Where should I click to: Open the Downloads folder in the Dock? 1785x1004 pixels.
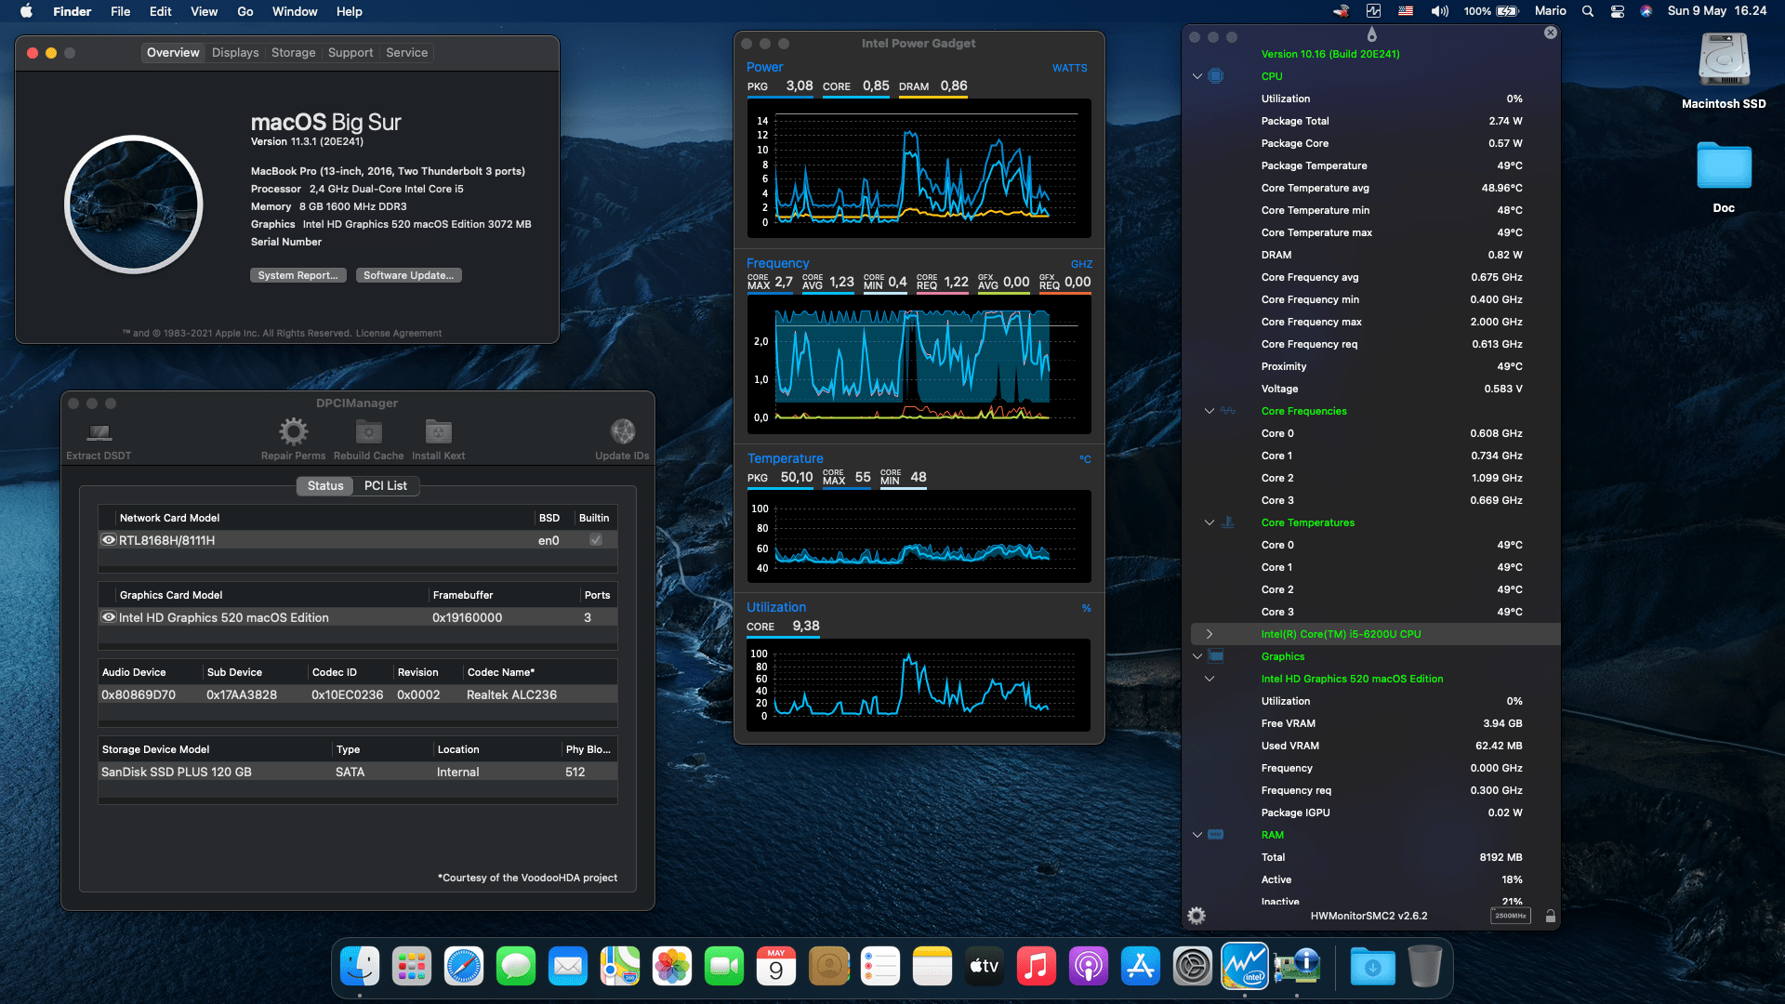pyautogui.click(x=1373, y=967)
